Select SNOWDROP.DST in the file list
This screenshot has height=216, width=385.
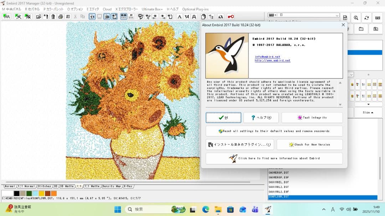(278, 173)
